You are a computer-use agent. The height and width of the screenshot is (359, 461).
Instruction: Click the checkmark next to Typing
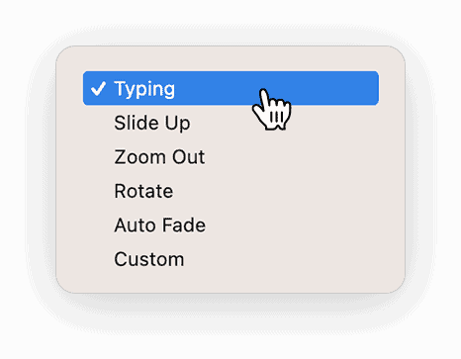[98, 88]
